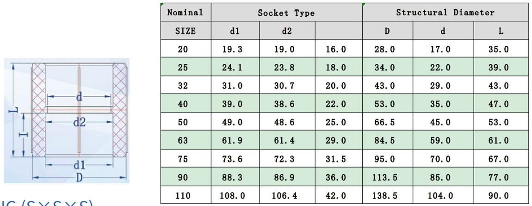Click the L column subheader in table
Viewport: 532px width, 206px height.
(x=501, y=31)
